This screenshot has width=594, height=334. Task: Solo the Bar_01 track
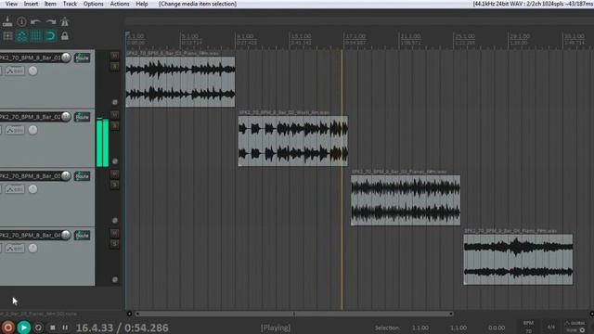[114, 66]
